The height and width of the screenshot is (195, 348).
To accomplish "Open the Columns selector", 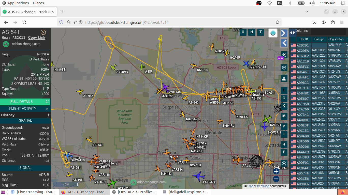I will (x=301, y=31).
